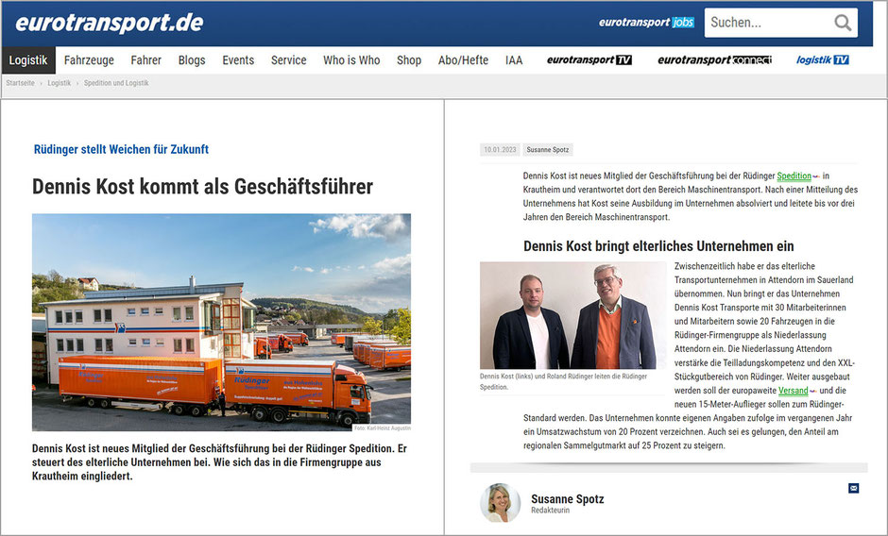The image size is (888, 536).
Task: Open Susanne Spotz author name in footer
Action: coord(568,498)
